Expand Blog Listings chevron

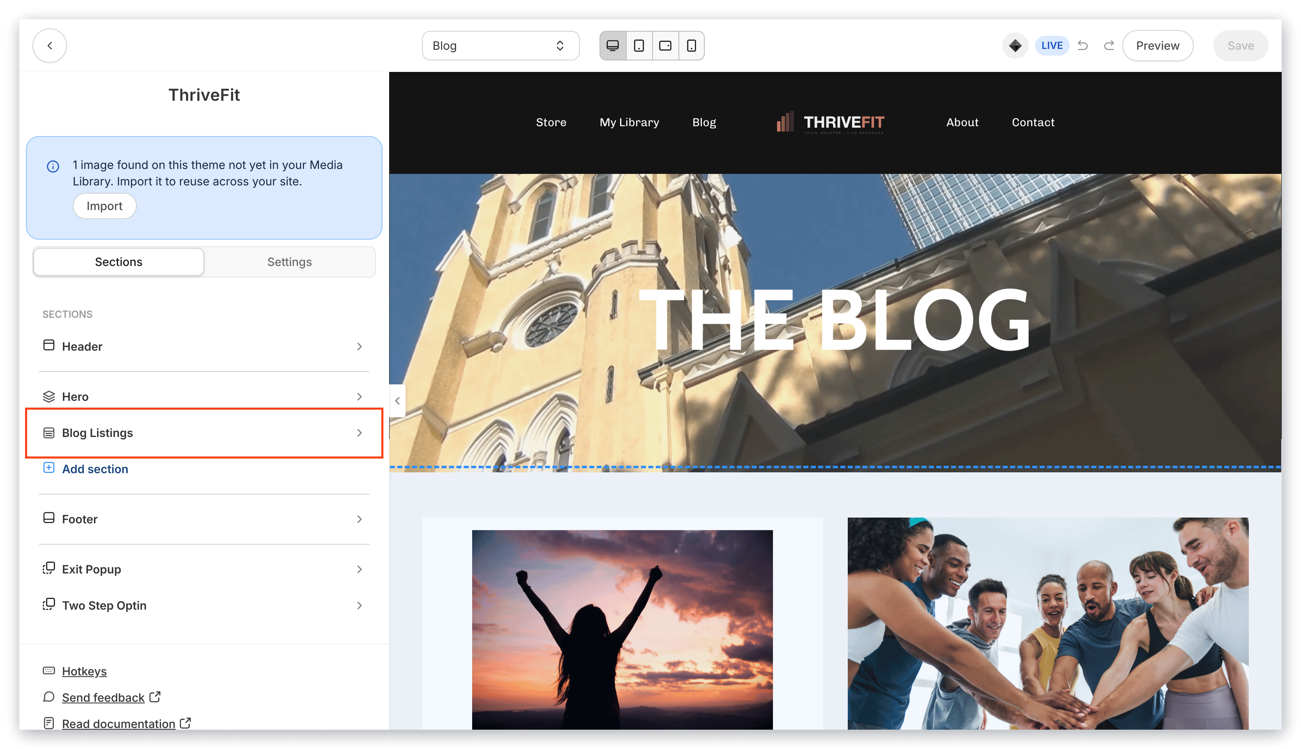pos(360,432)
